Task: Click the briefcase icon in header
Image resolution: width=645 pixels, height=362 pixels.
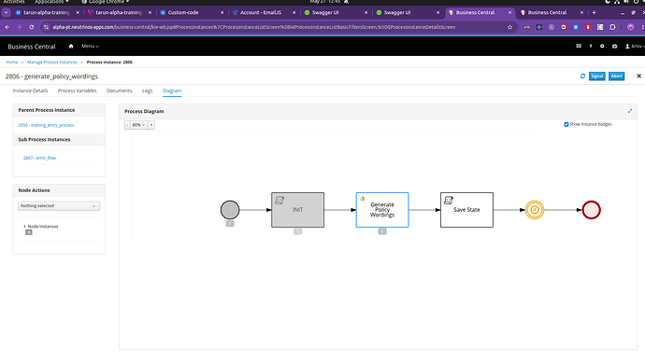Action: (614, 47)
